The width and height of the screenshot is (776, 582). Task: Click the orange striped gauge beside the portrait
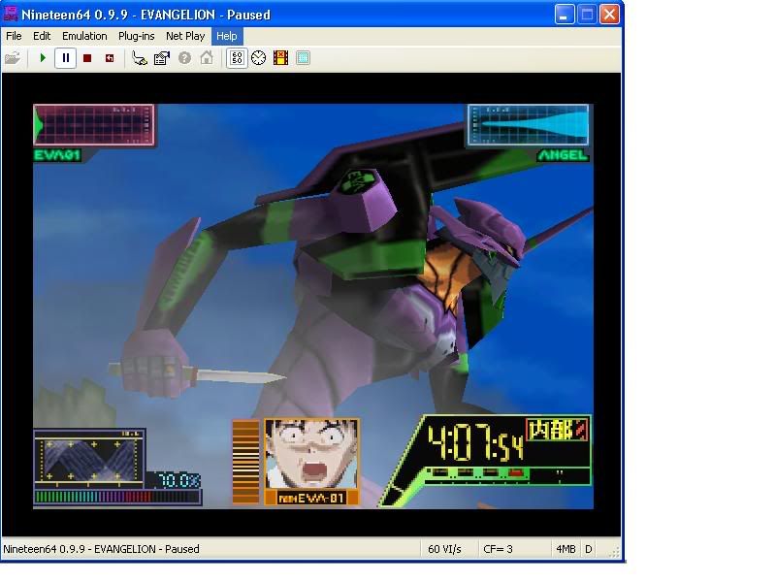tap(246, 462)
